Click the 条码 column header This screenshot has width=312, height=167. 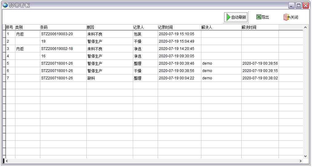click(63, 27)
